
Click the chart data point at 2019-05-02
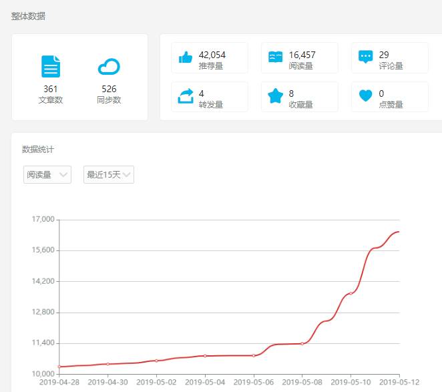coord(156,361)
